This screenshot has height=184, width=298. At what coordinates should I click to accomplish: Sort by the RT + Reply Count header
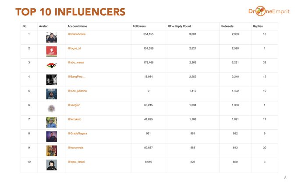(179, 26)
